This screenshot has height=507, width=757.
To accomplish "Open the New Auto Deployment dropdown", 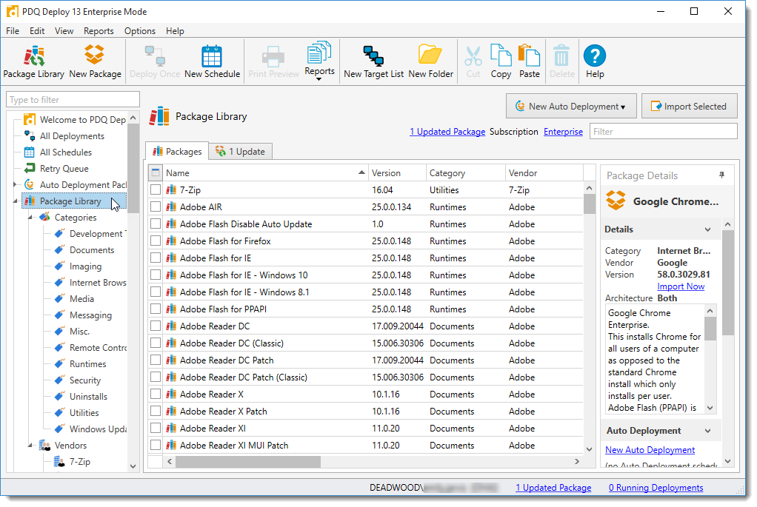I will pyautogui.click(x=570, y=107).
